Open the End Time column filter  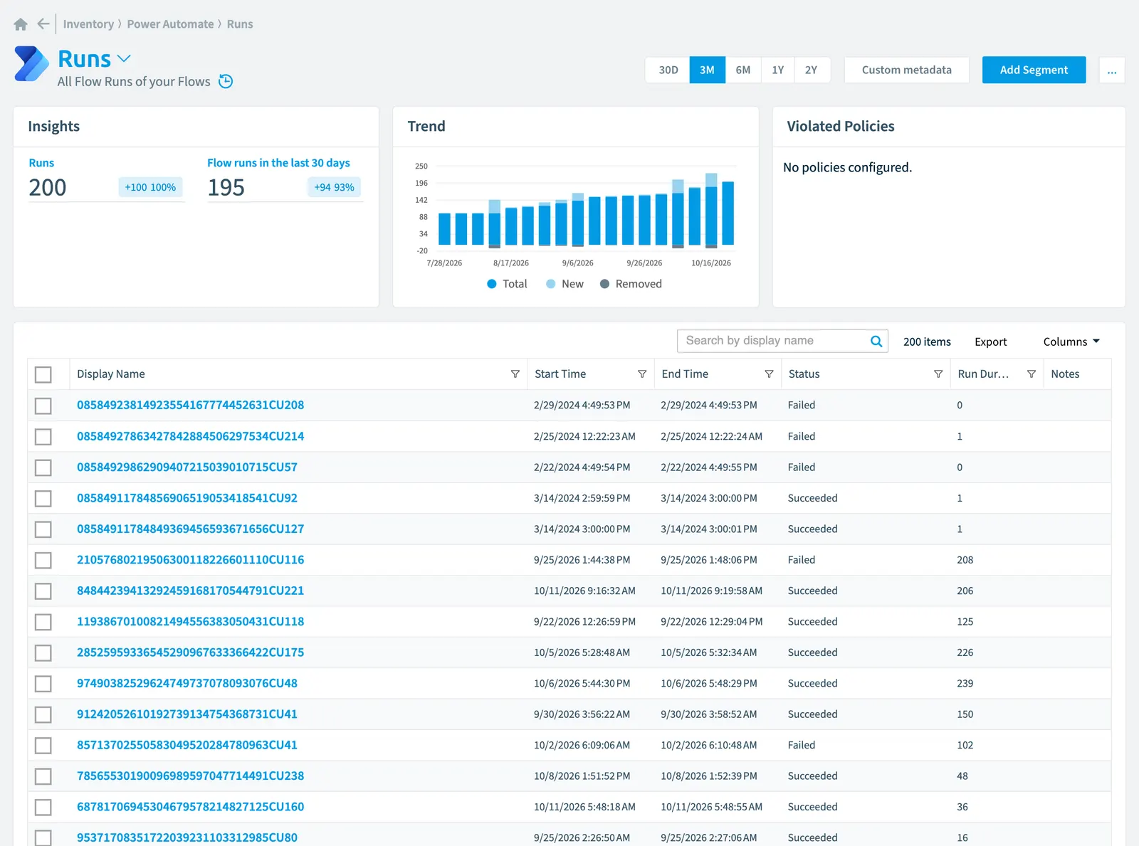(x=769, y=374)
